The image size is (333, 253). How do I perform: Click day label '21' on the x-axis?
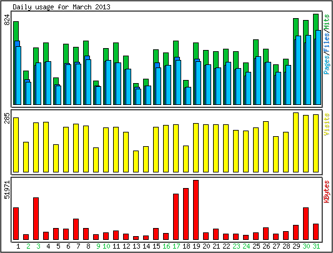coord(216,246)
